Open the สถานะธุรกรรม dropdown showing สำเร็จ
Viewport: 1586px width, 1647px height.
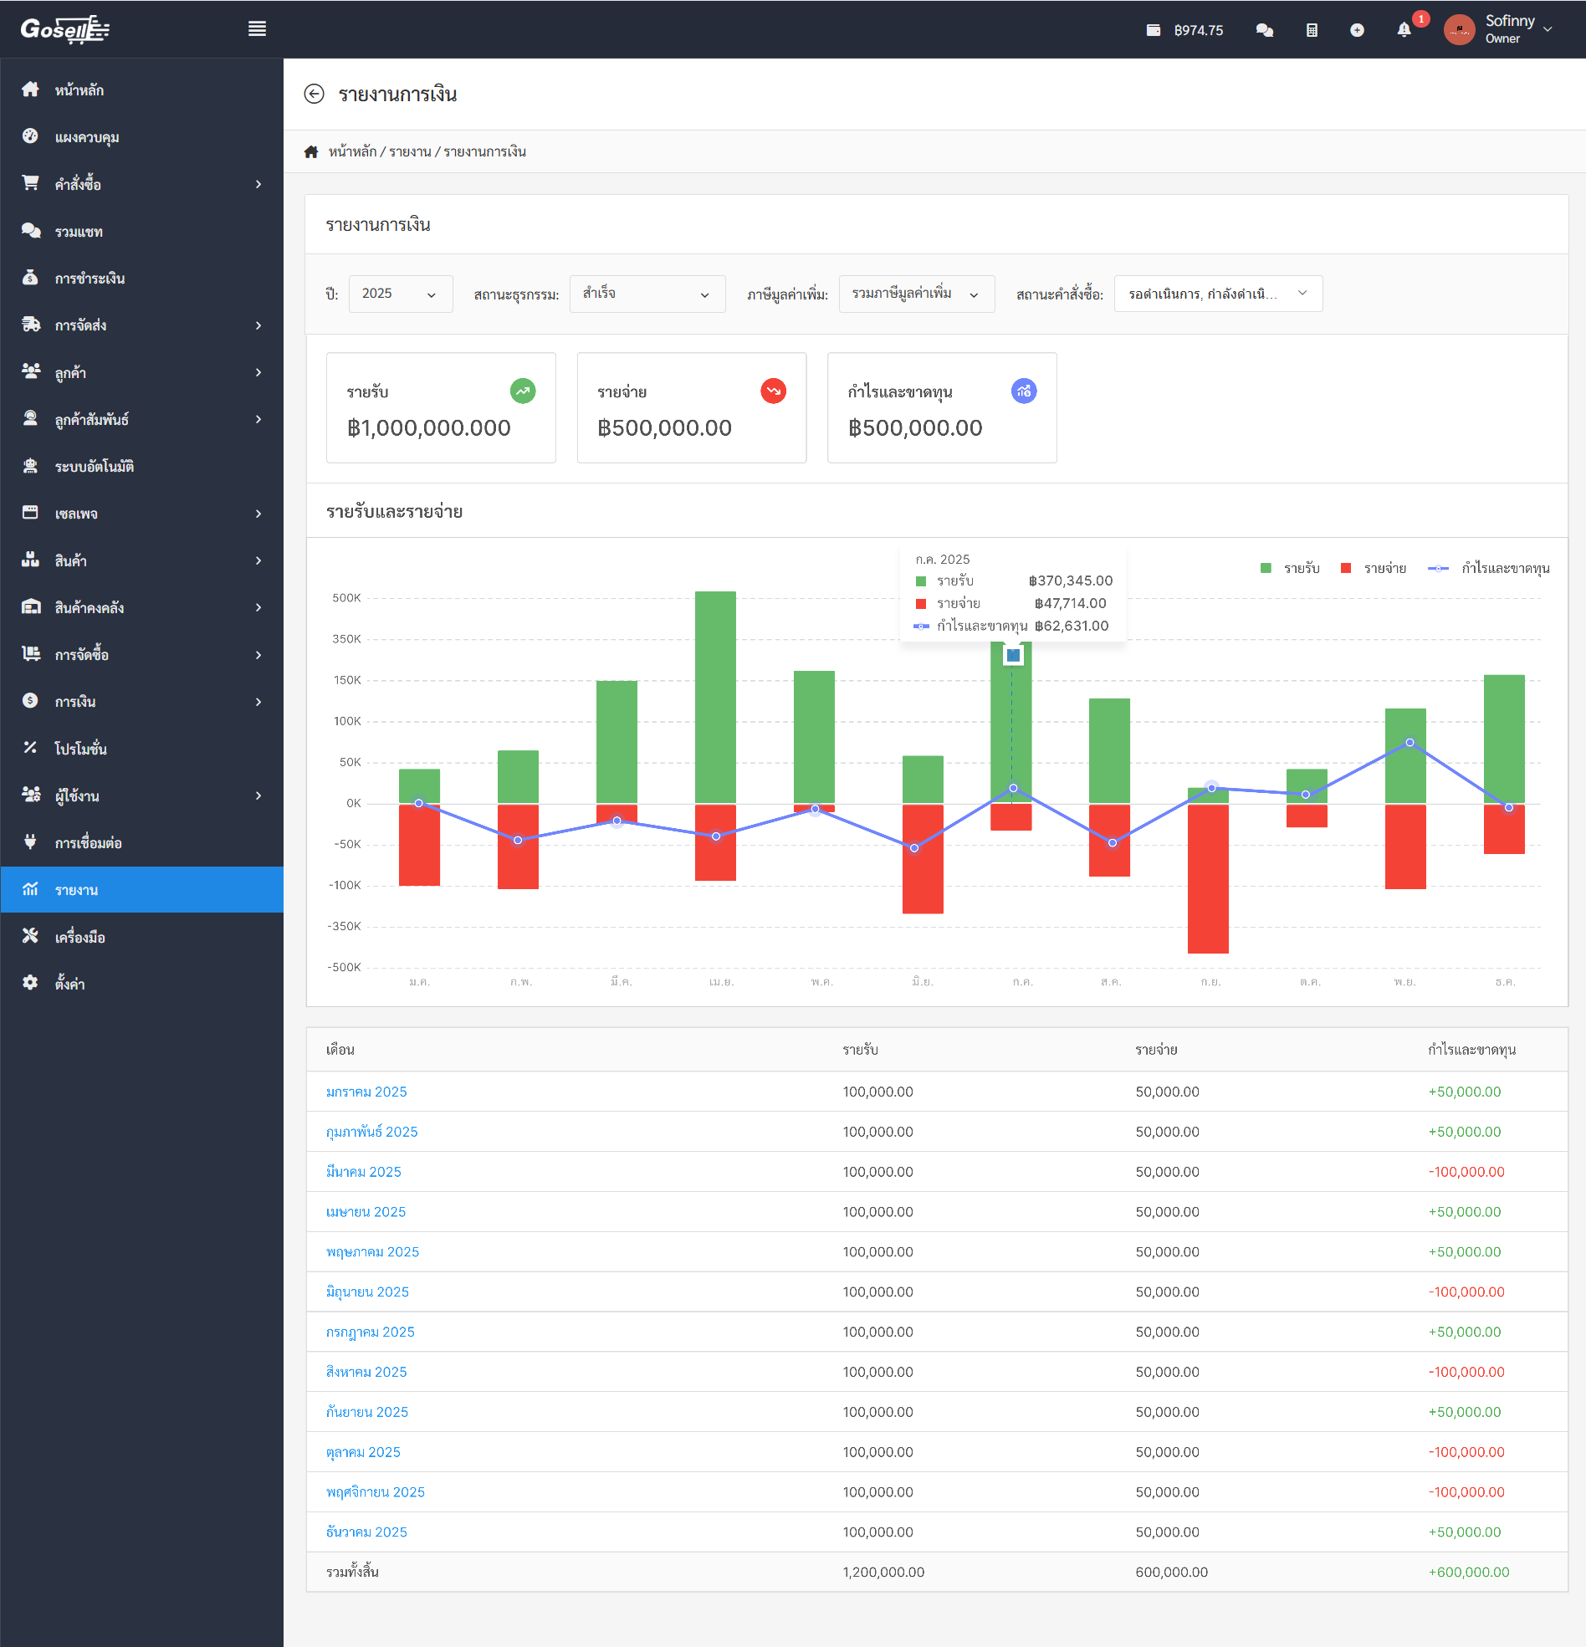click(x=647, y=294)
